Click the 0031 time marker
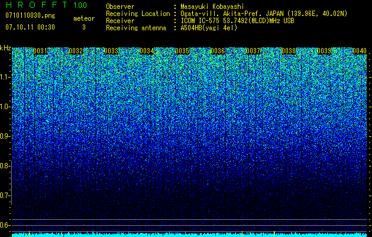 coord(40,51)
